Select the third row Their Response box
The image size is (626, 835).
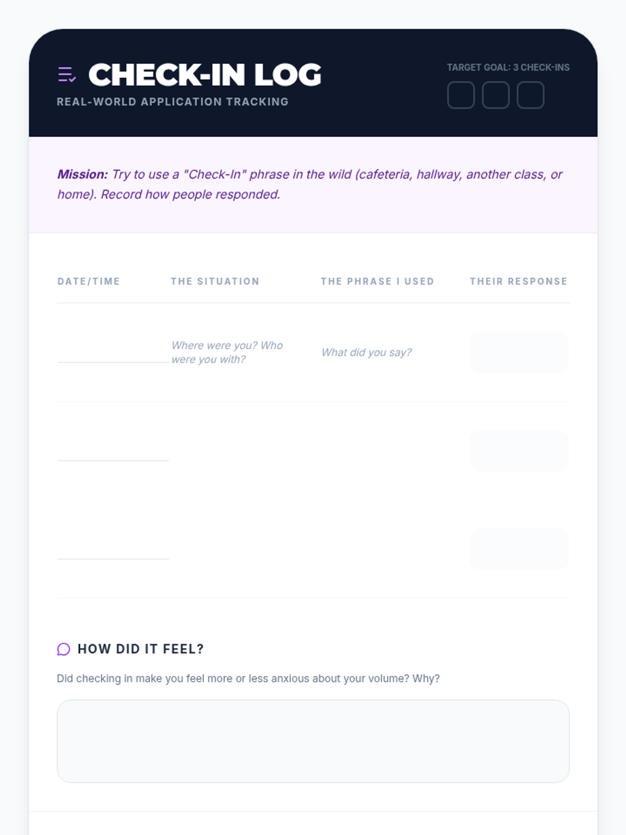click(x=519, y=548)
